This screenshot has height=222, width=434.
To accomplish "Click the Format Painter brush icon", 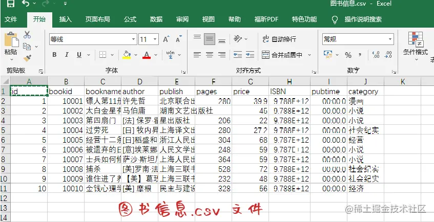I will [27, 58].
